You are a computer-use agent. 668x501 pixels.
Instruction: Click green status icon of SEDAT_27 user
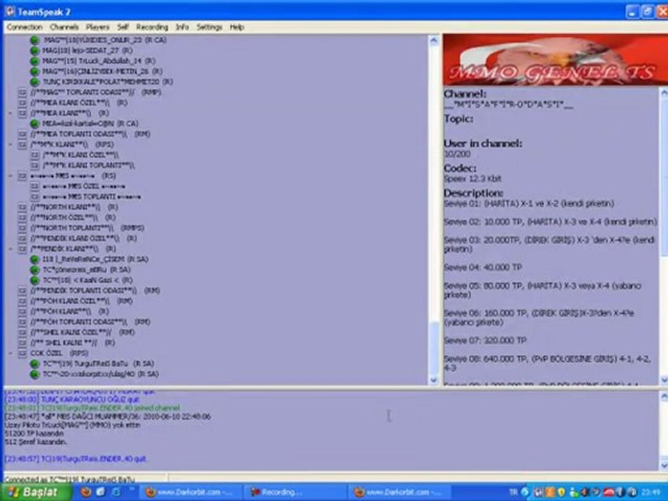coord(35,51)
